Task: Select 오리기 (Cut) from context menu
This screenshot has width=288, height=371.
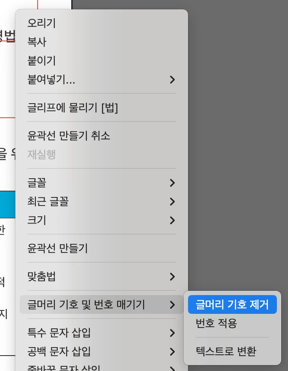Action: point(101,23)
